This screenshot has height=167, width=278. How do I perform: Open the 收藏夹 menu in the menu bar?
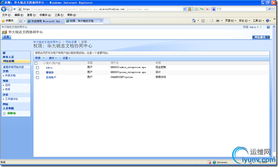(x=45, y=15)
